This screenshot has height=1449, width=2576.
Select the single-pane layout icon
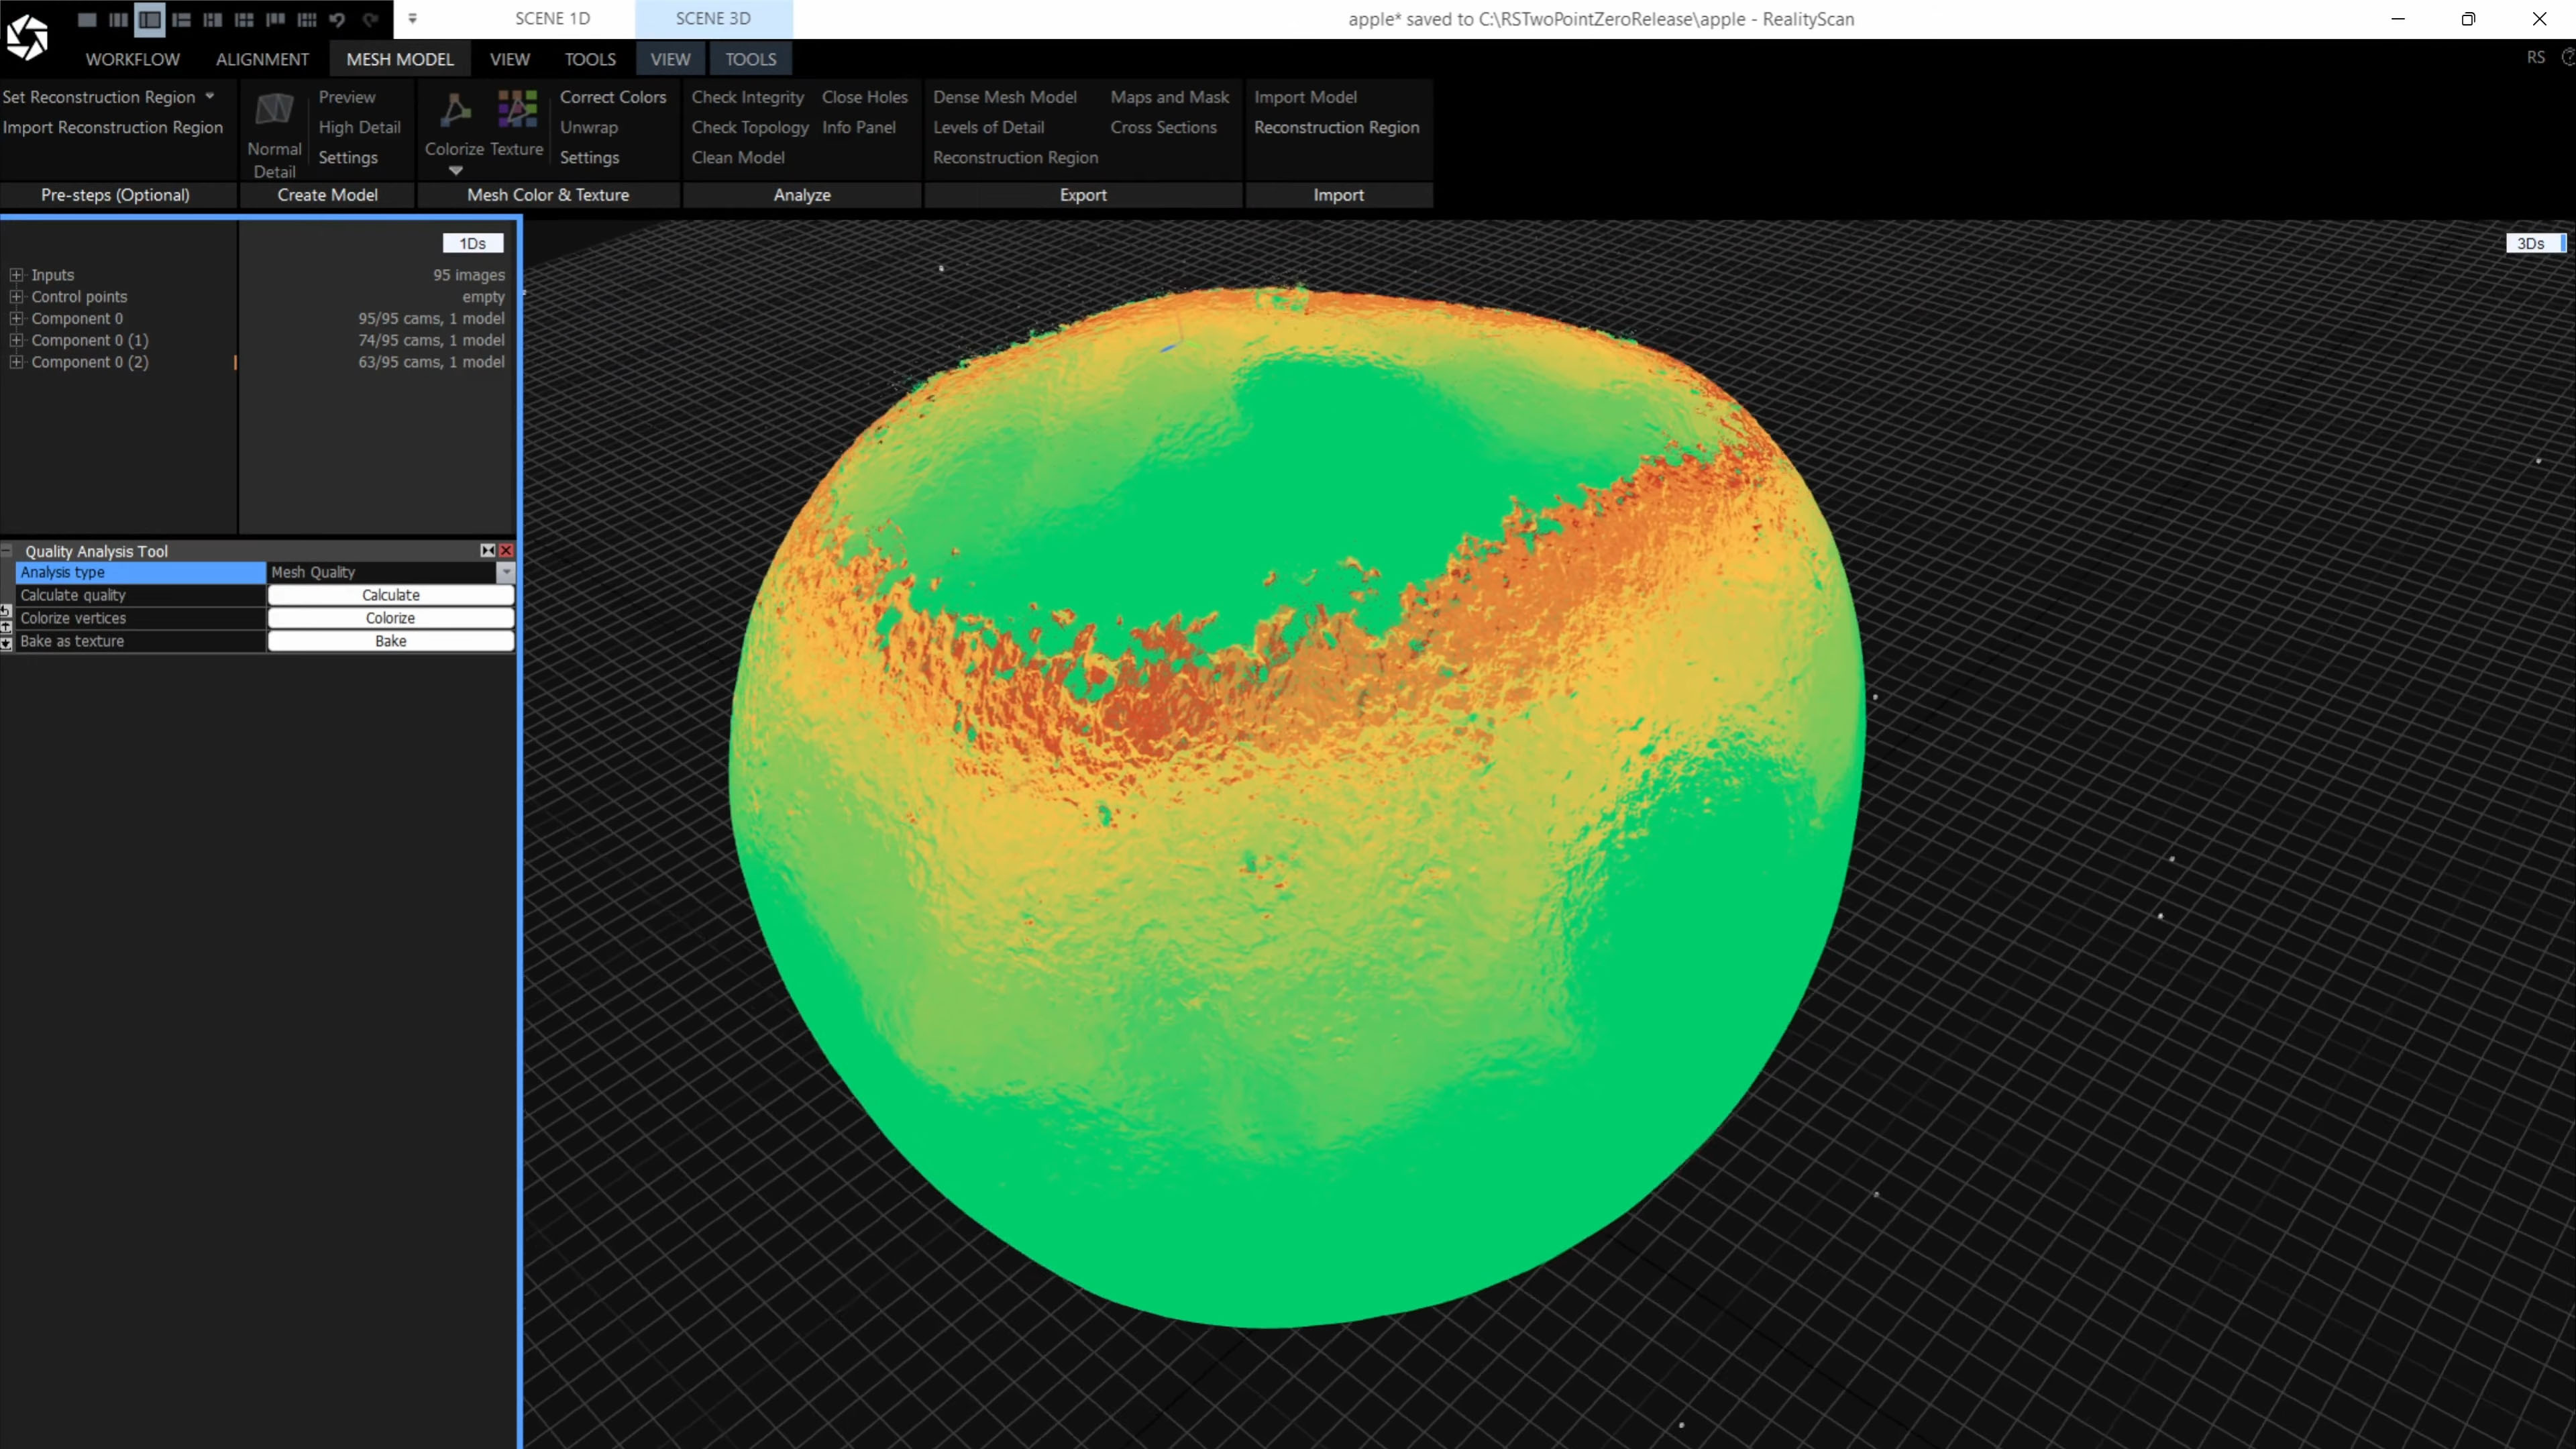tap(87, 19)
